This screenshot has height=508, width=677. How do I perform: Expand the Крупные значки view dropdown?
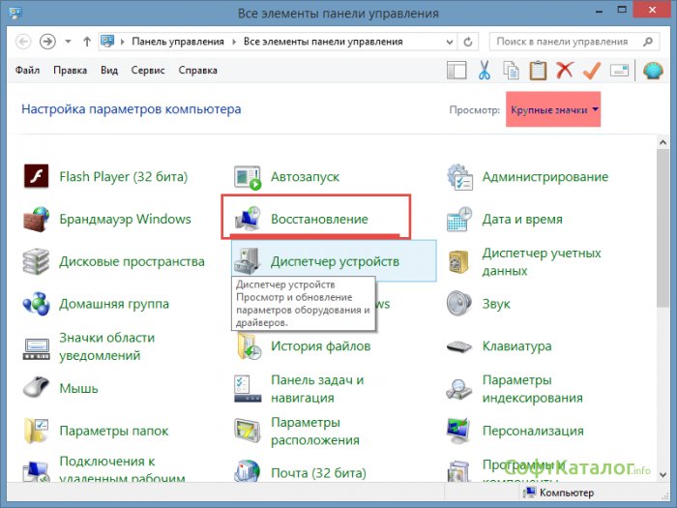pos(552,110)
